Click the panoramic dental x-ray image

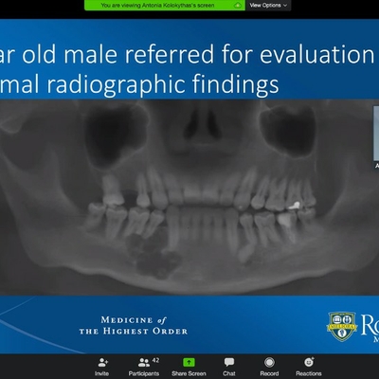(189, 197)
